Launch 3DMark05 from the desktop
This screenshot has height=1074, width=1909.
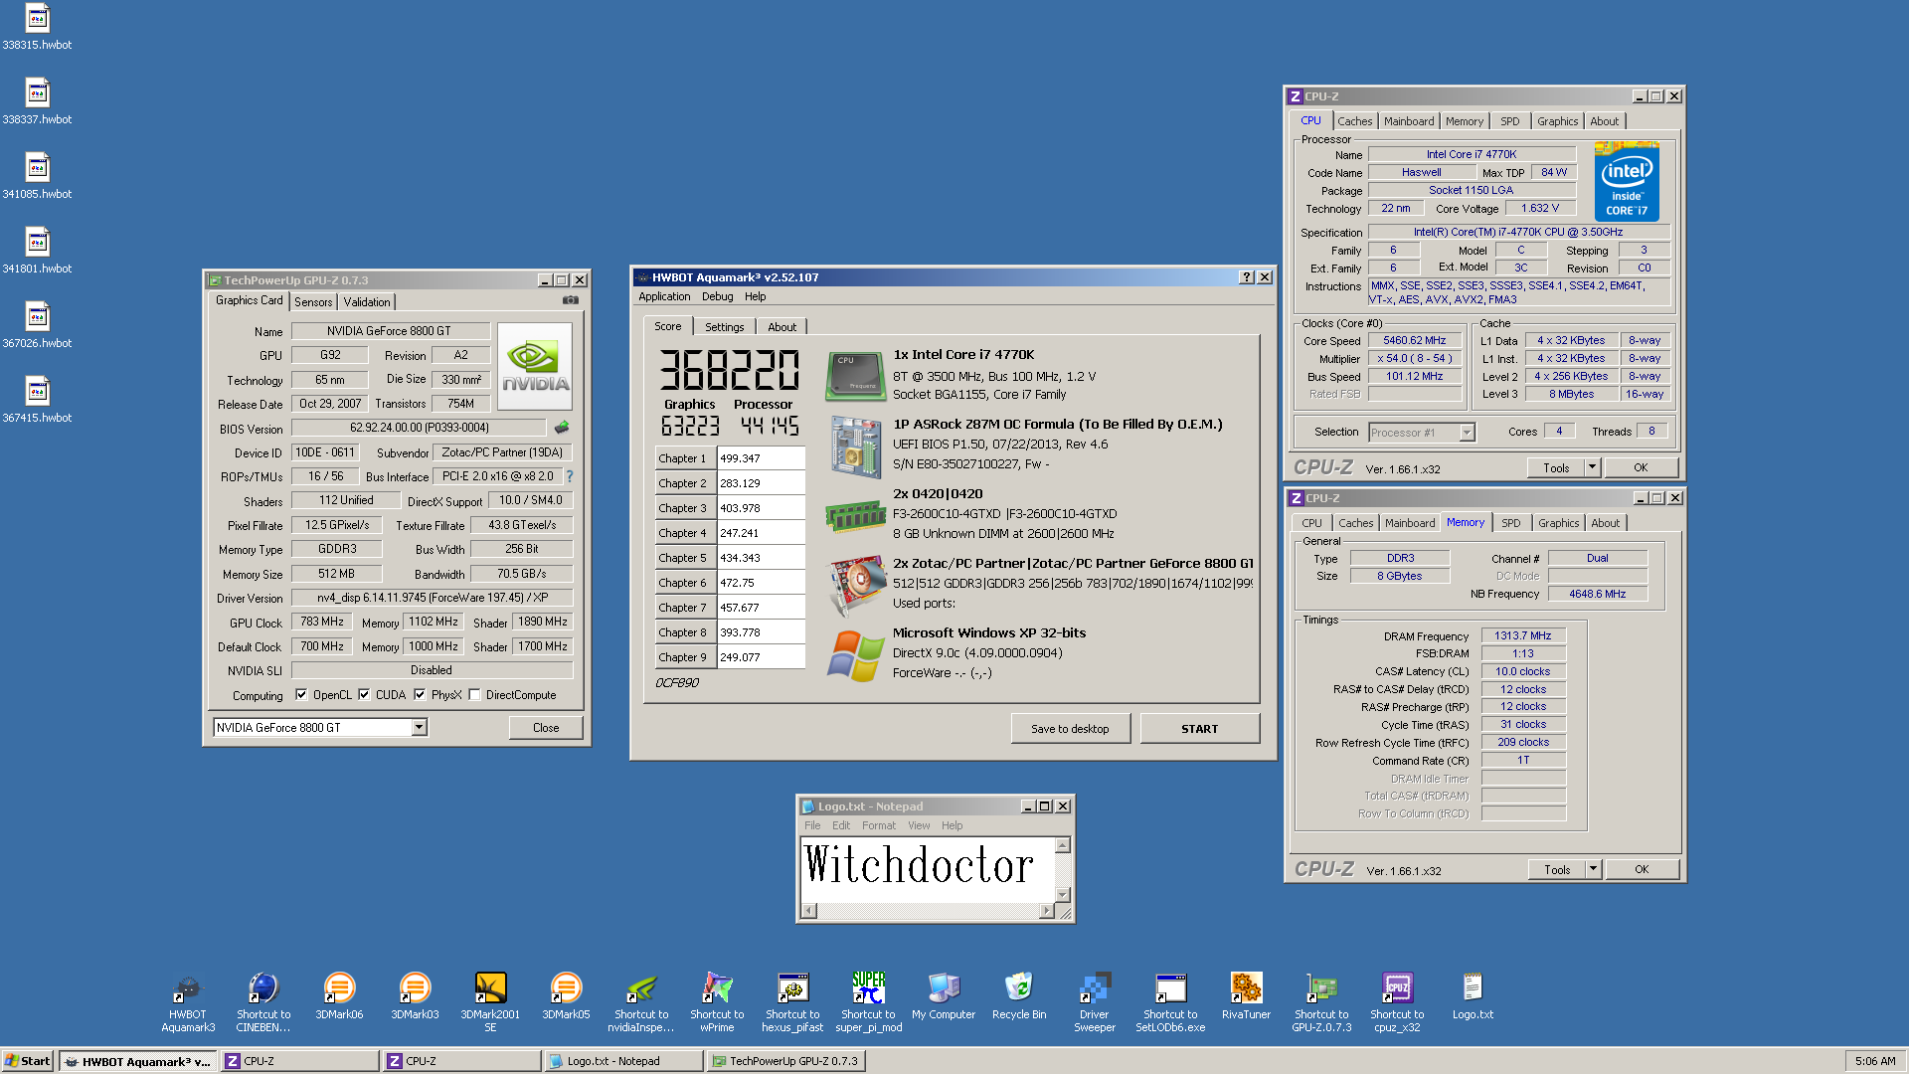click(566, 995)
